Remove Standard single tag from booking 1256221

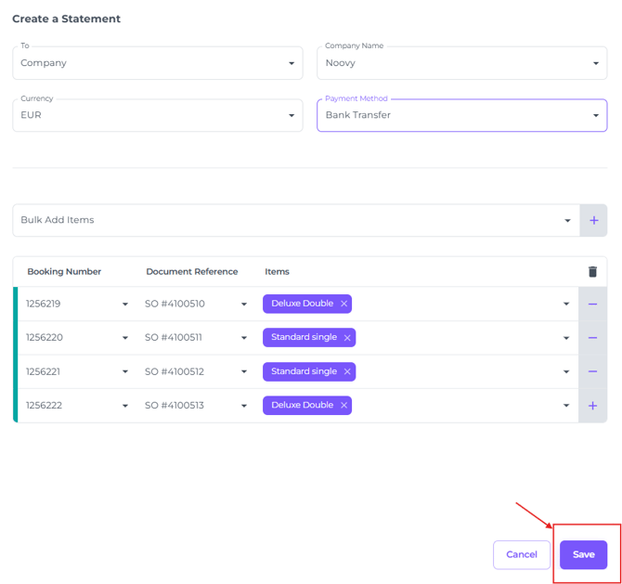347,371
